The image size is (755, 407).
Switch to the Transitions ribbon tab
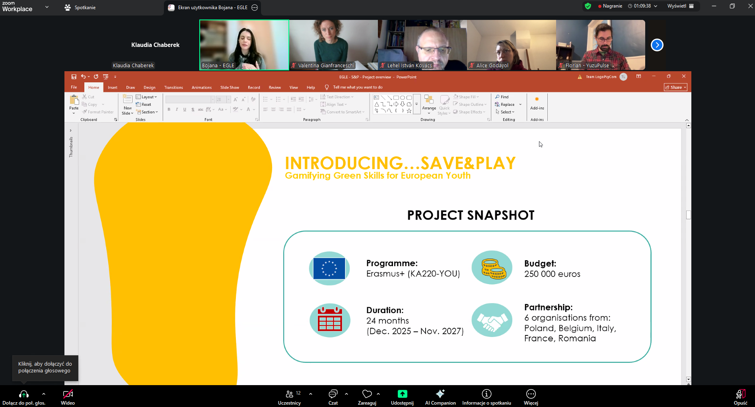pyautogui.click(x=173, y=88)
